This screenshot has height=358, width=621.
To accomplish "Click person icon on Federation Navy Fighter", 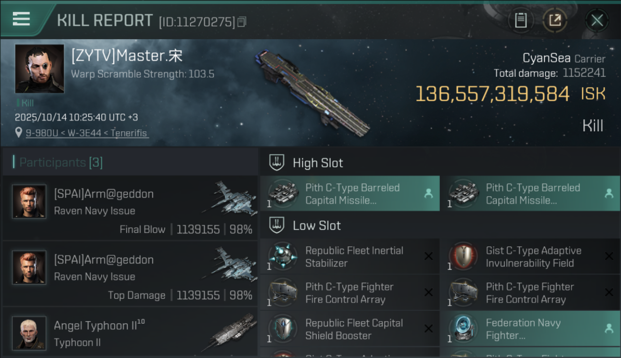I will click(609, 328).
